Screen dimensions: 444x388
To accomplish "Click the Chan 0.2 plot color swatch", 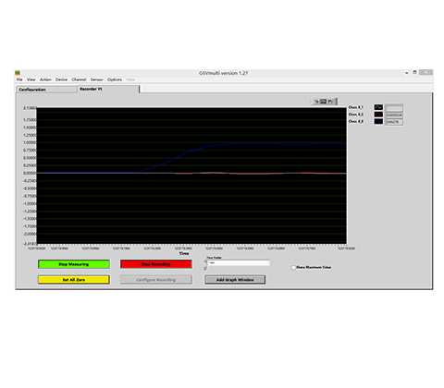I will coord(378,115).
